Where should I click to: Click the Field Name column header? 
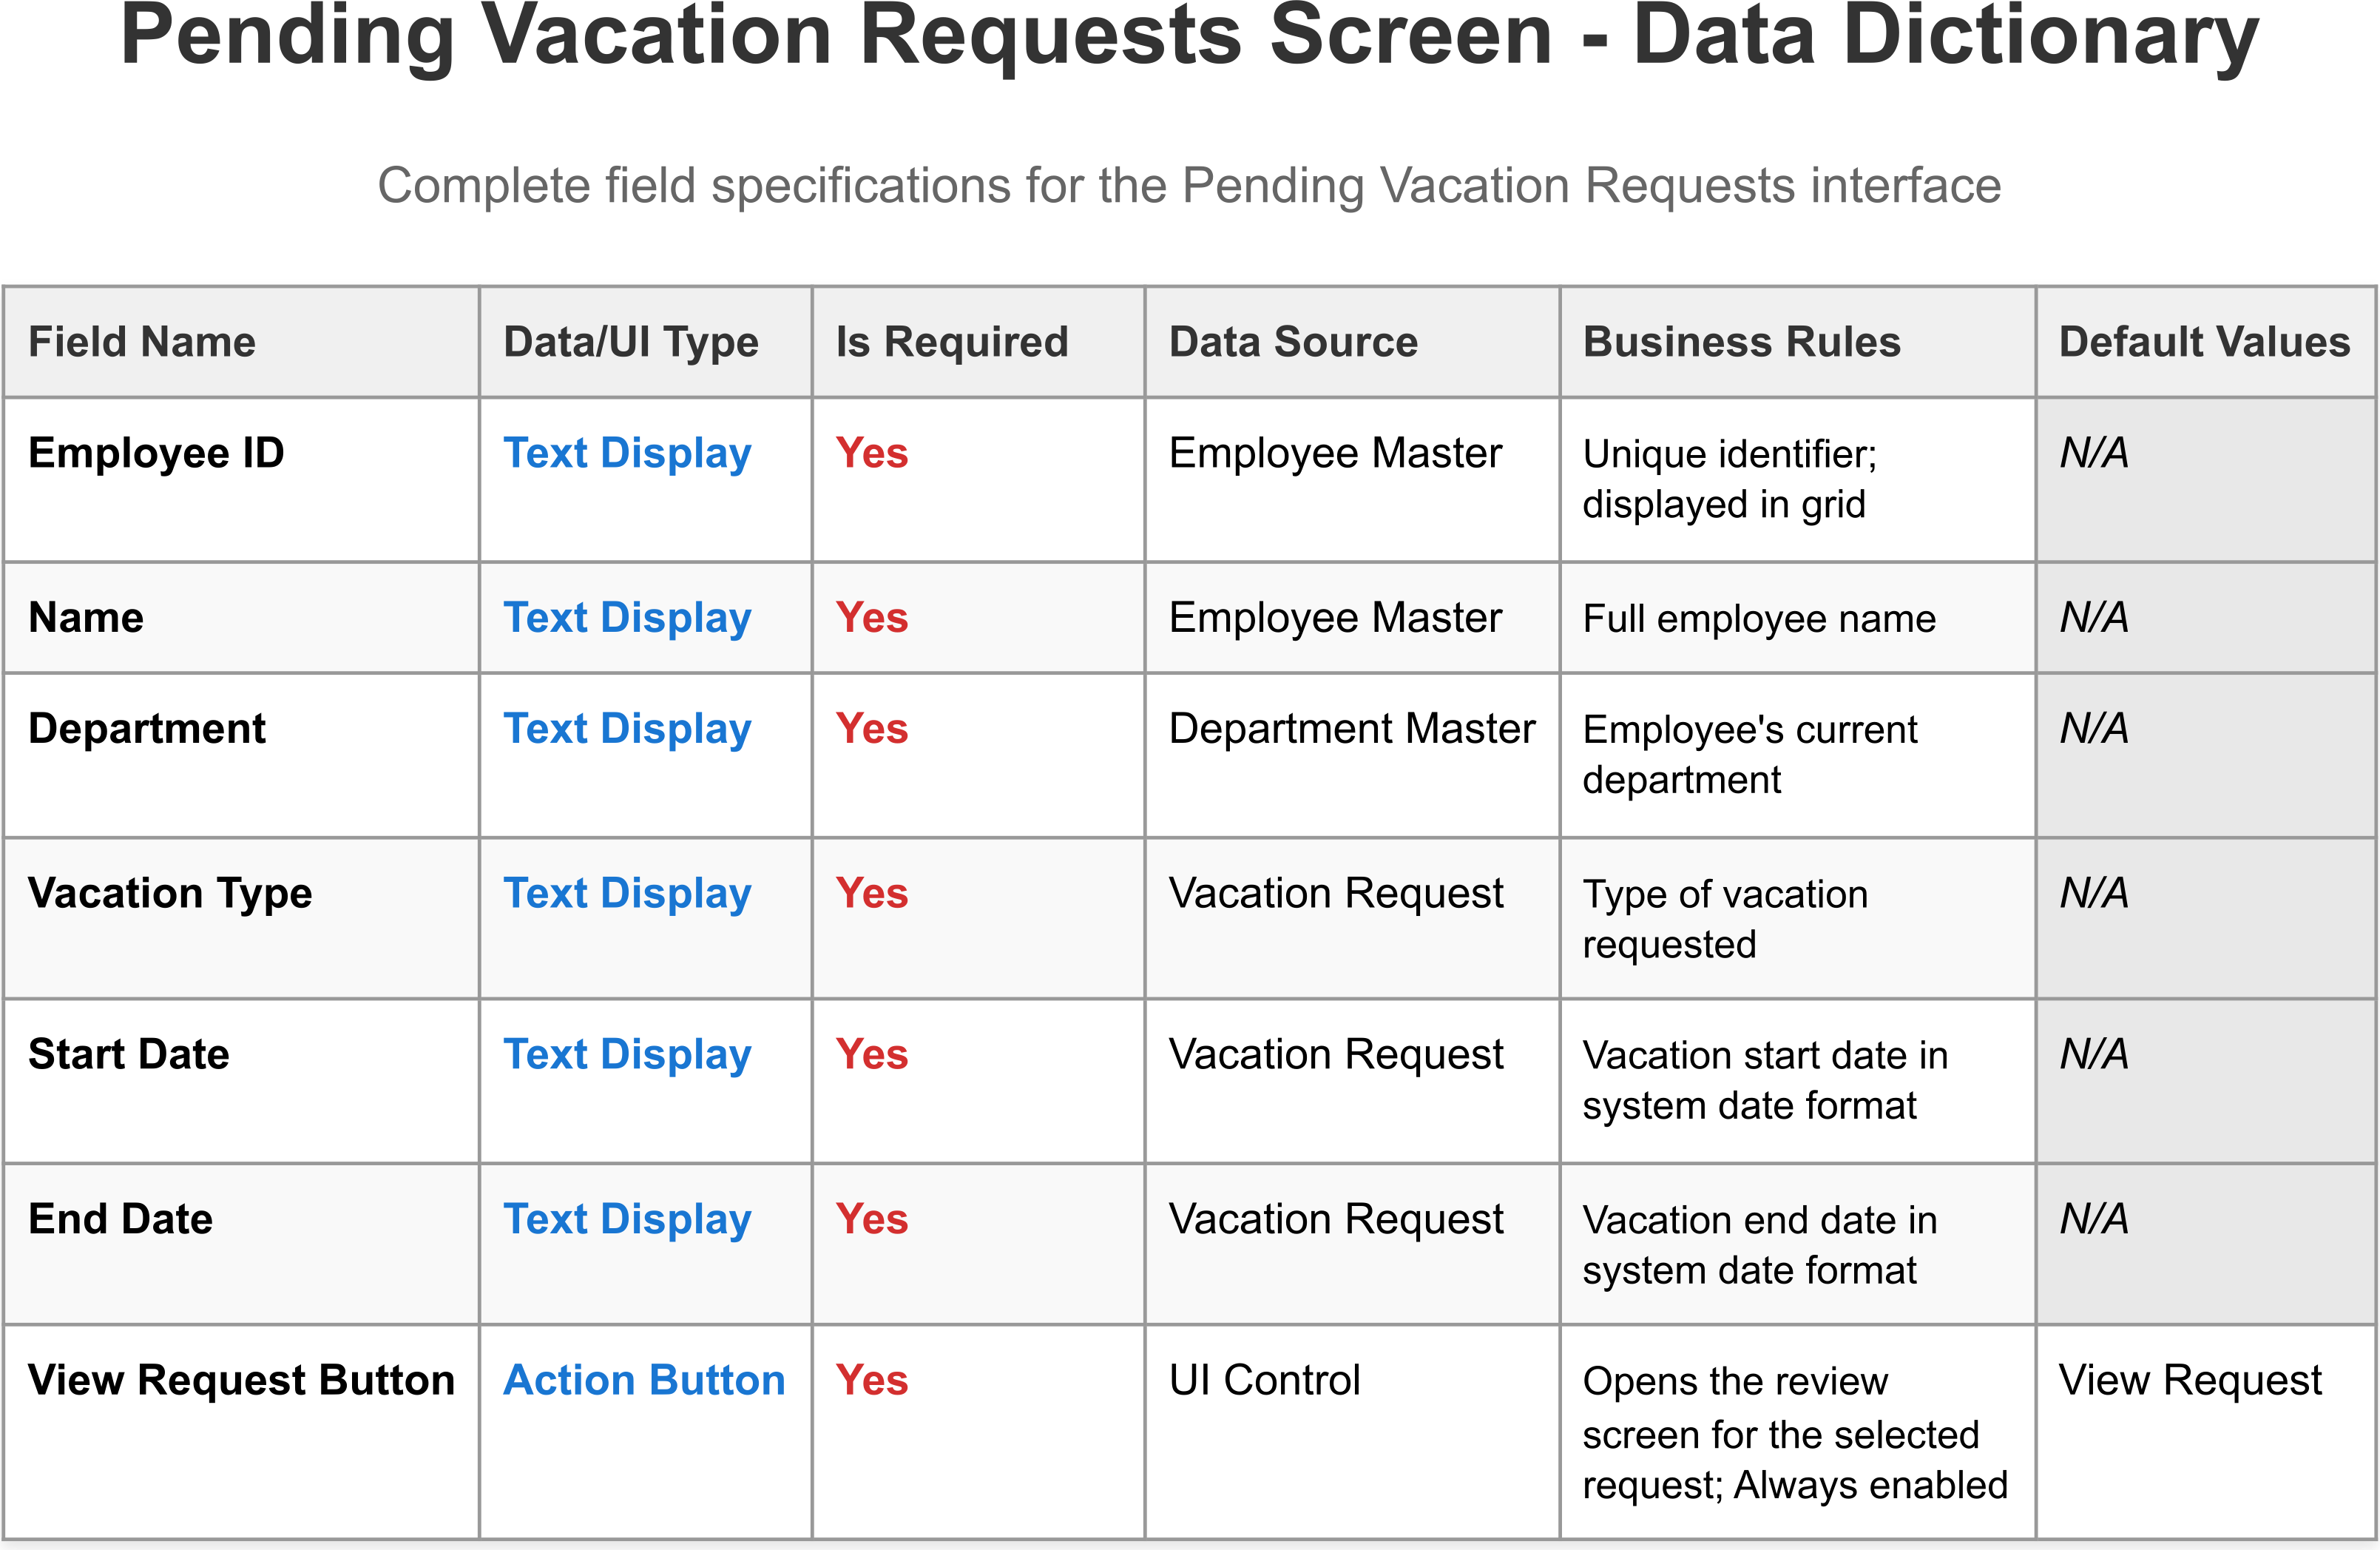coord(142,343)
